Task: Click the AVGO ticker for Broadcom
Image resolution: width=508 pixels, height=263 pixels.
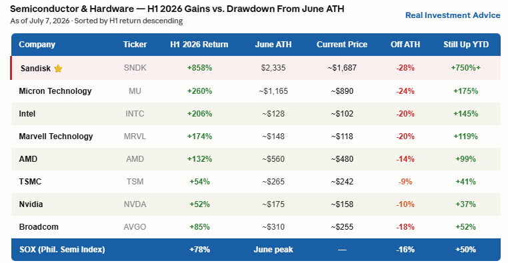Action: [x=135, y=227]
